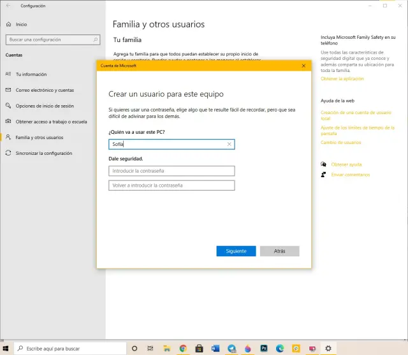Click the Siguiente button
Viewport: 408px width, 355px height.
coord(236,251)
